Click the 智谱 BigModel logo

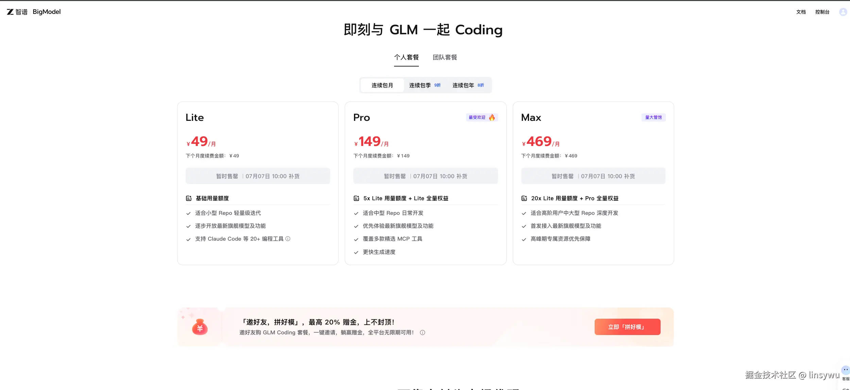[34, 12]
